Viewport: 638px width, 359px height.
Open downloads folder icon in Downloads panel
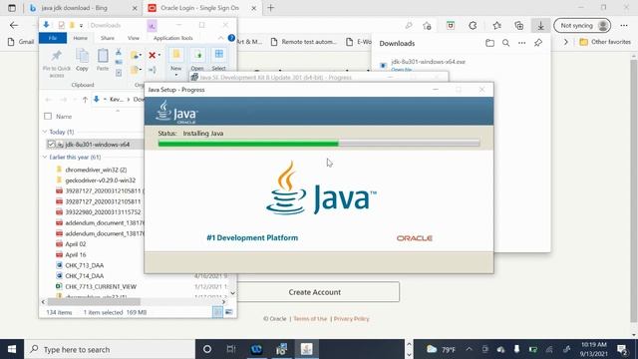pos(489,43)
